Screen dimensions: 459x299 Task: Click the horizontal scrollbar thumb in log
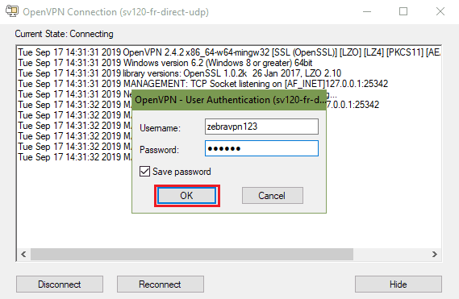point(192,254)
